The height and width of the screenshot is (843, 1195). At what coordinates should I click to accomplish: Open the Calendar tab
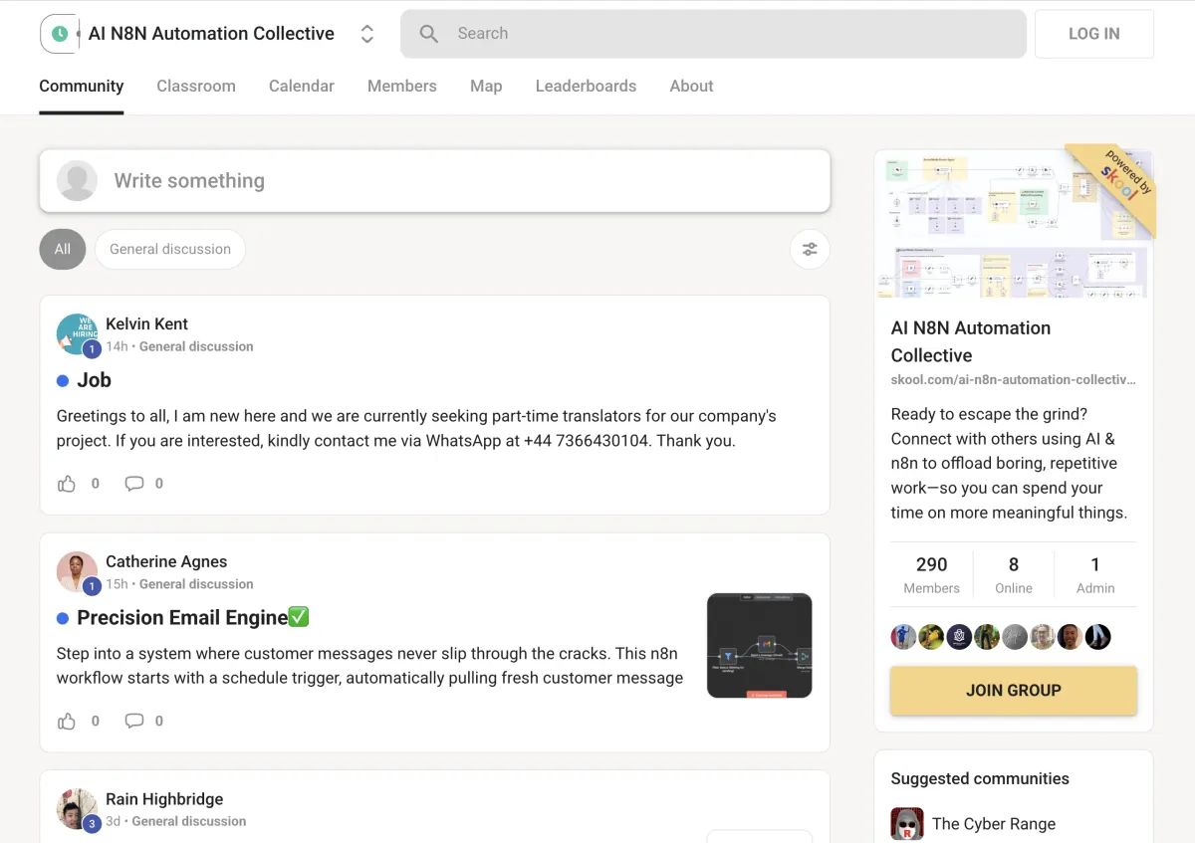[x=302, y=86]
